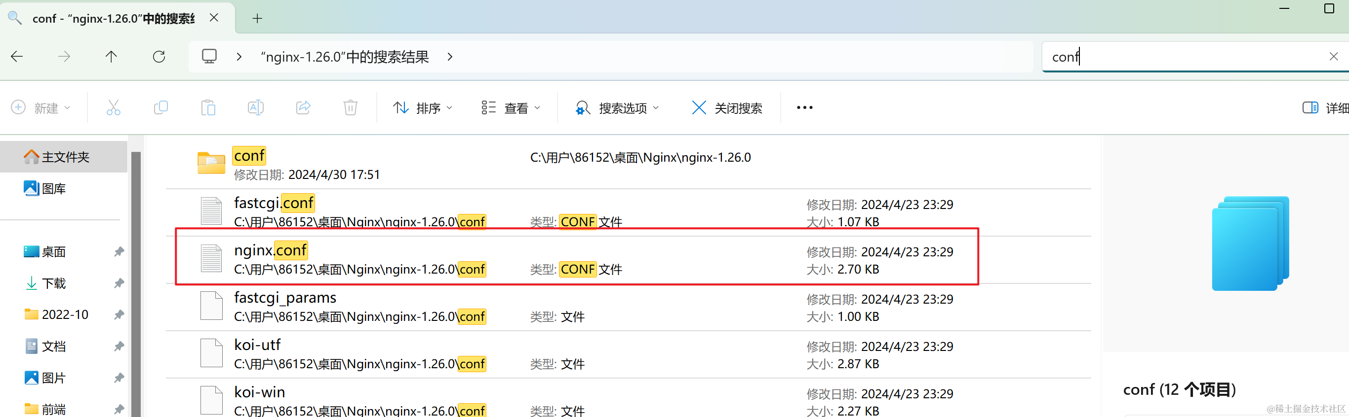Click the sidebar vertical scrollbar
The width and height of the screenshot is (1349, 417).
tap(136, 284)
